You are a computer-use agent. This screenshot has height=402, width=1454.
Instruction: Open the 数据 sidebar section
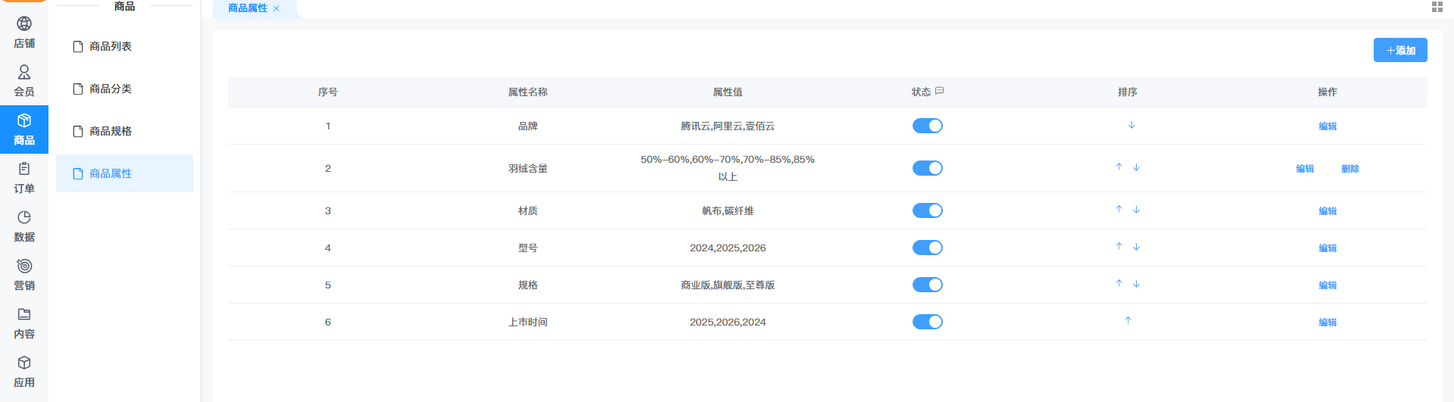[x=24, y=226]
